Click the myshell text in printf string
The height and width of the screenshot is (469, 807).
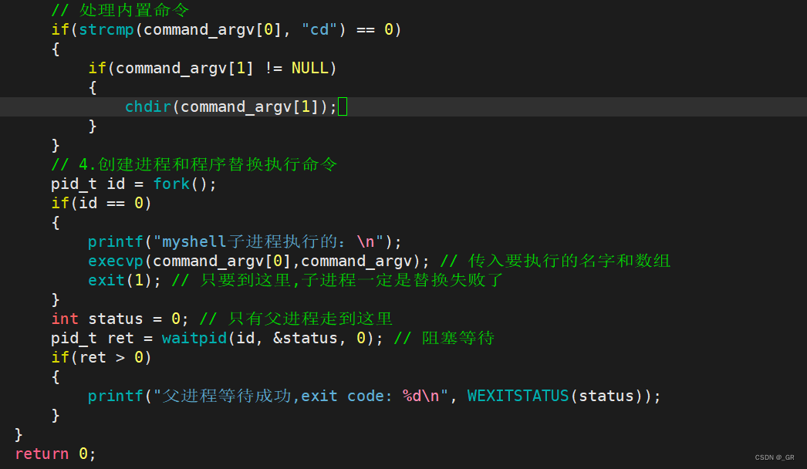coord(194,241)
